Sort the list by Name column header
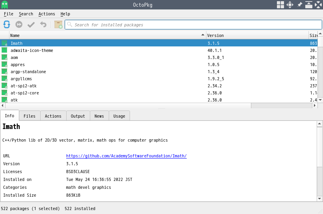Screen dimensions: 323x214 pos(108,35)
